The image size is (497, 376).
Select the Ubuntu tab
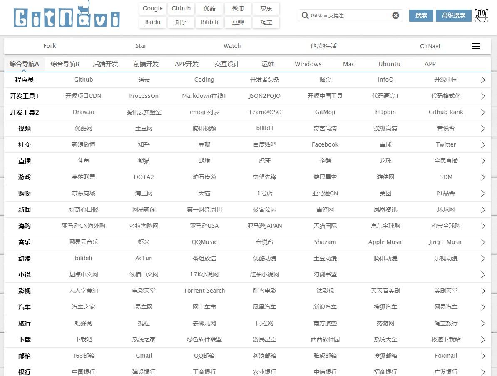pyautogui.click(x=389, y=64)
